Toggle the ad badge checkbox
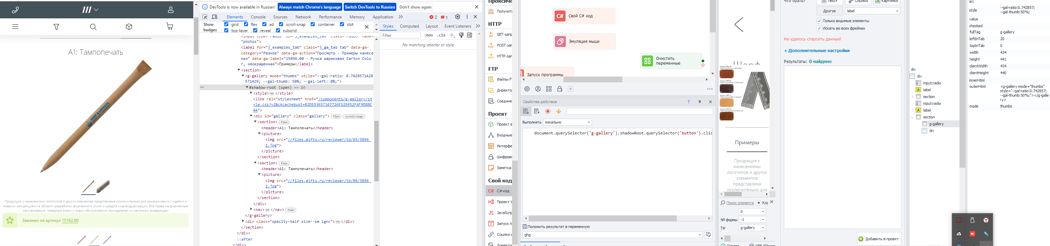Image resolution: width=1050 pixels, height=246 pixels. [264, 24]
